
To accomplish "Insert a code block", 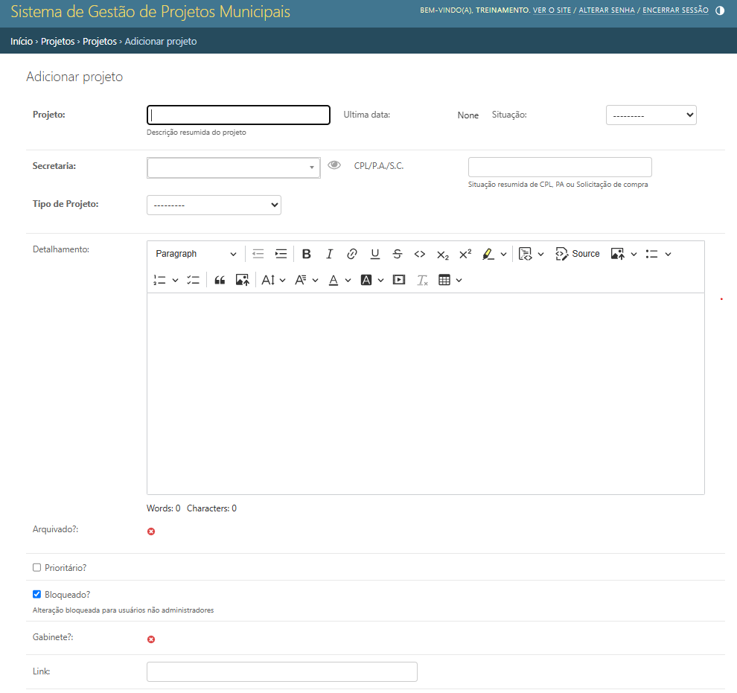I will pos(525,254).
